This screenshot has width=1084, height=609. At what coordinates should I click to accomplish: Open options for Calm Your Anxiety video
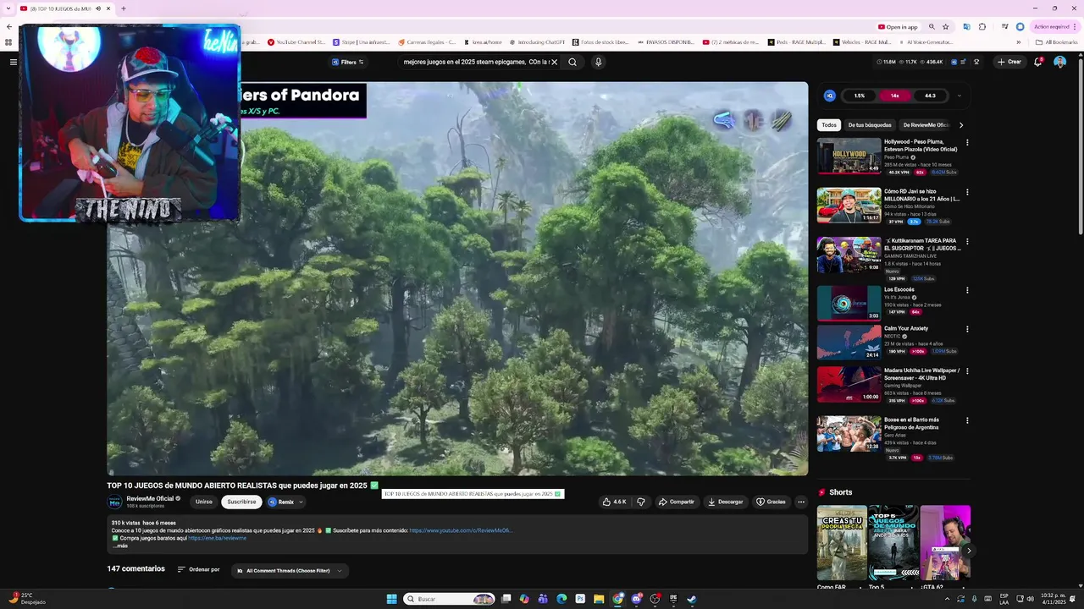(967, 329)
